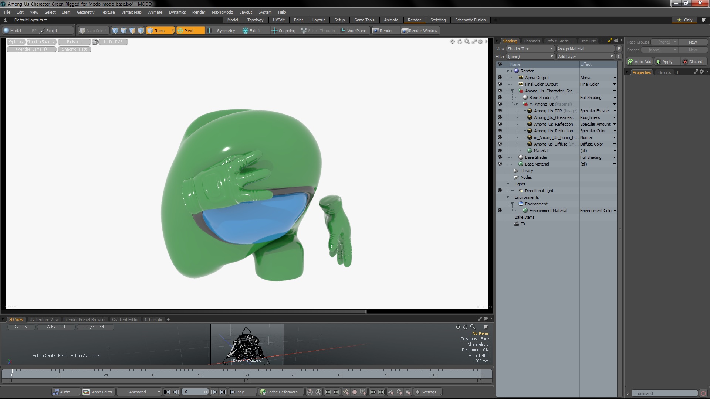Toggle visibility of Among_Us_IOR layer

click(x=500, y=111)
